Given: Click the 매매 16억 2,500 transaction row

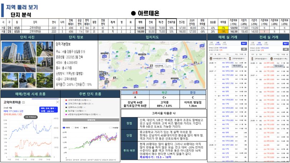Looking at the screenshot, I should coord(228,71).
